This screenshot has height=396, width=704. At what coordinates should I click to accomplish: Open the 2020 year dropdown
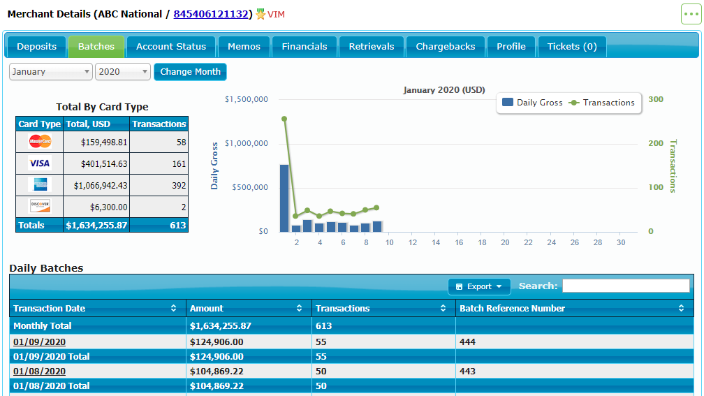pyautogui.click(x=123, y=72)
